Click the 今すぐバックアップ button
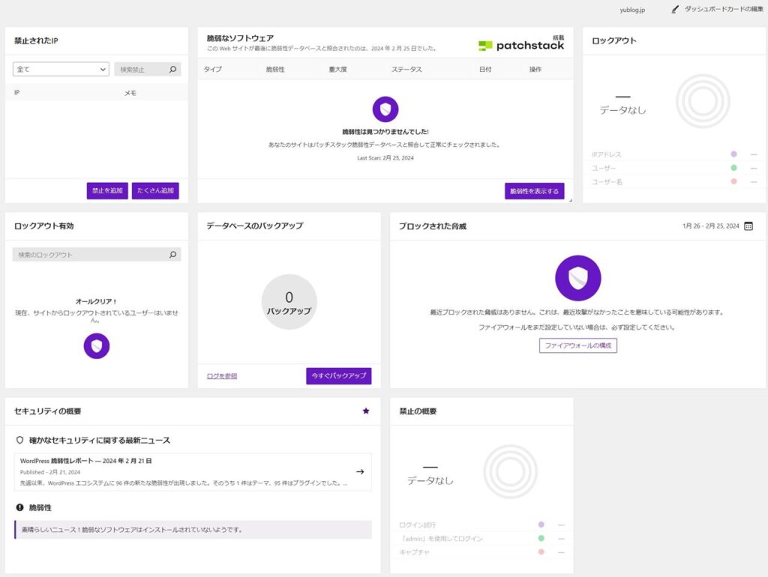768x577 pixels. click(339, 376)
